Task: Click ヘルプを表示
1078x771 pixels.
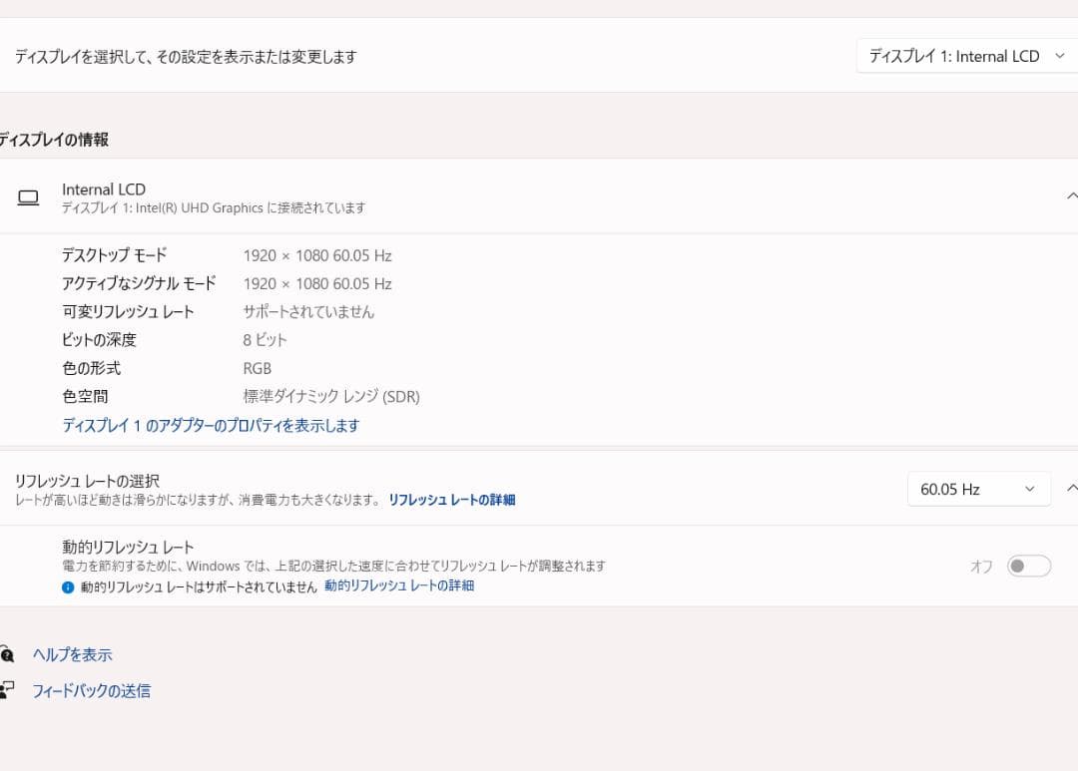Action: tap(73, 654)
